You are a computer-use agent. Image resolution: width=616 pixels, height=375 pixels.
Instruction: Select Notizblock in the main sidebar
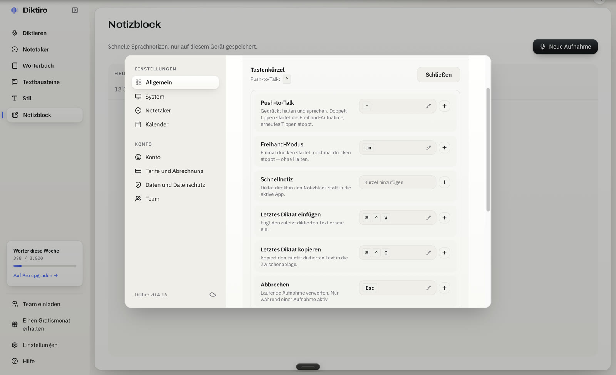click(45, 115)
